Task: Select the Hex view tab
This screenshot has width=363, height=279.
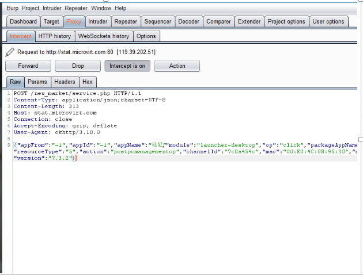Action: point(88,82)
